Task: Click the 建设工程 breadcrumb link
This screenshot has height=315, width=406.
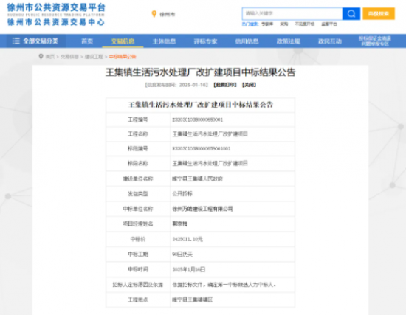Action: pyautogui.click(x=94, y=57)
